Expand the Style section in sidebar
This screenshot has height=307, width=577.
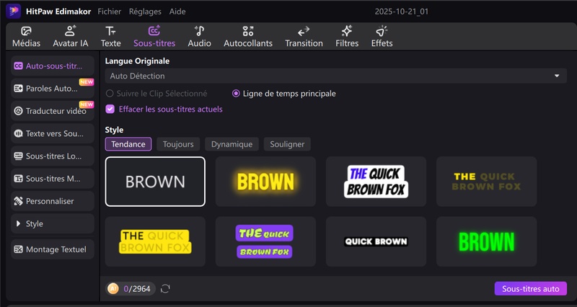point(53,223)
